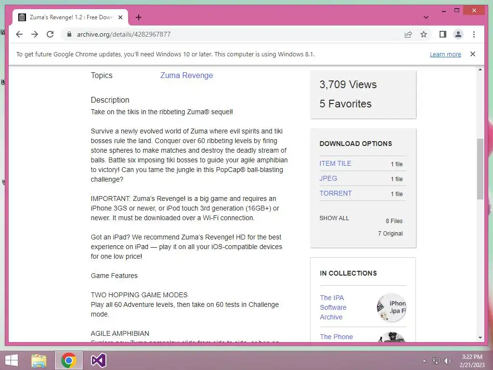The width and height of the screenshot is (493, 370).
Task: Open Visual Studio from taskbar
Action: (98, 360)
